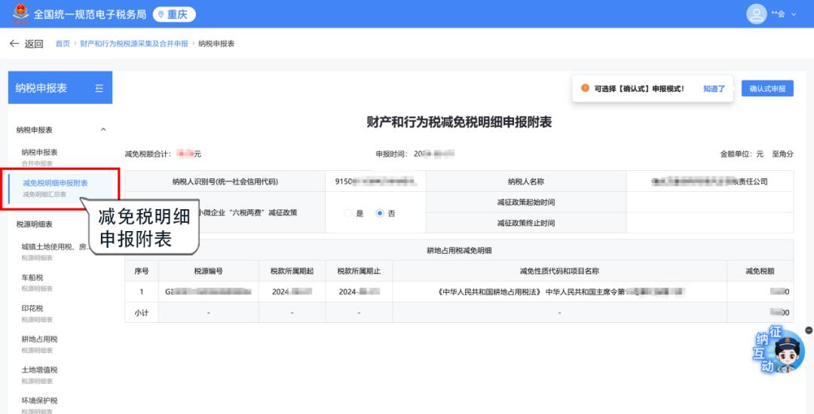
Task: Collapse sidebar using the menu icon
Action: point(99,89)
